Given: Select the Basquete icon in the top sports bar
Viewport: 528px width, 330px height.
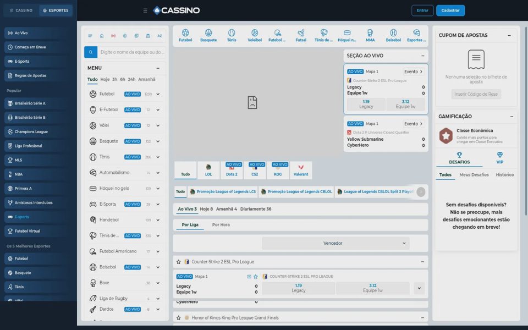Looking at the screenshot, I should pyautogui.click(x=208, y=35).
